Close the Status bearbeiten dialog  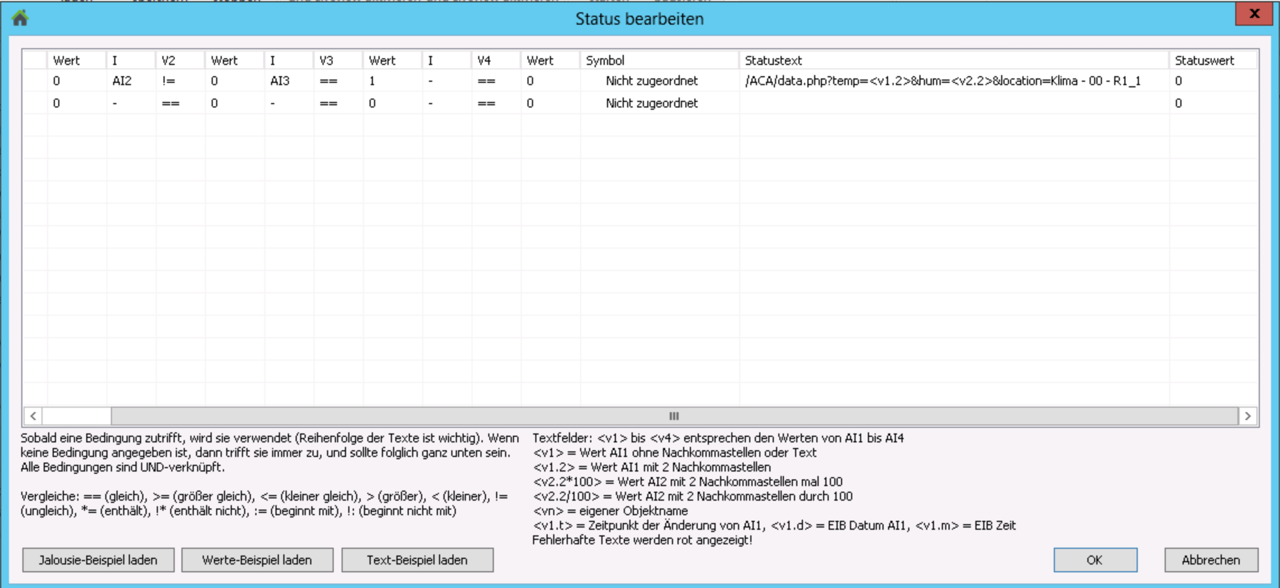[x=1254, y=14]
